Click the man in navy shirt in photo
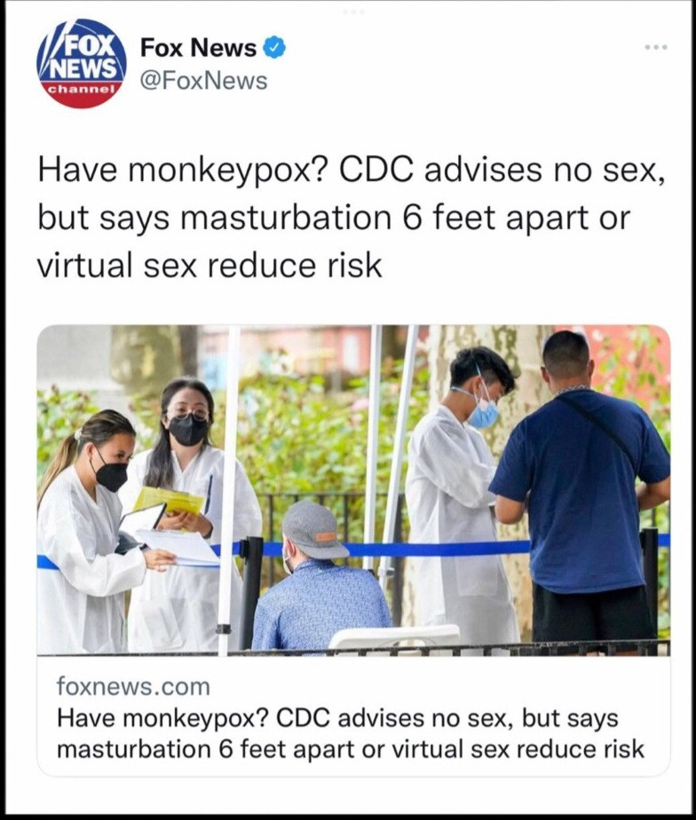This screenshot has width=696, height=820. [x=581, y=487]
